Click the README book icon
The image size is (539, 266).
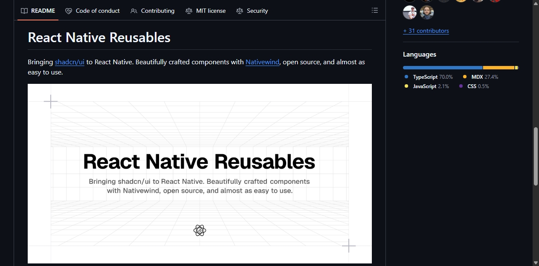tap(24, 11)
